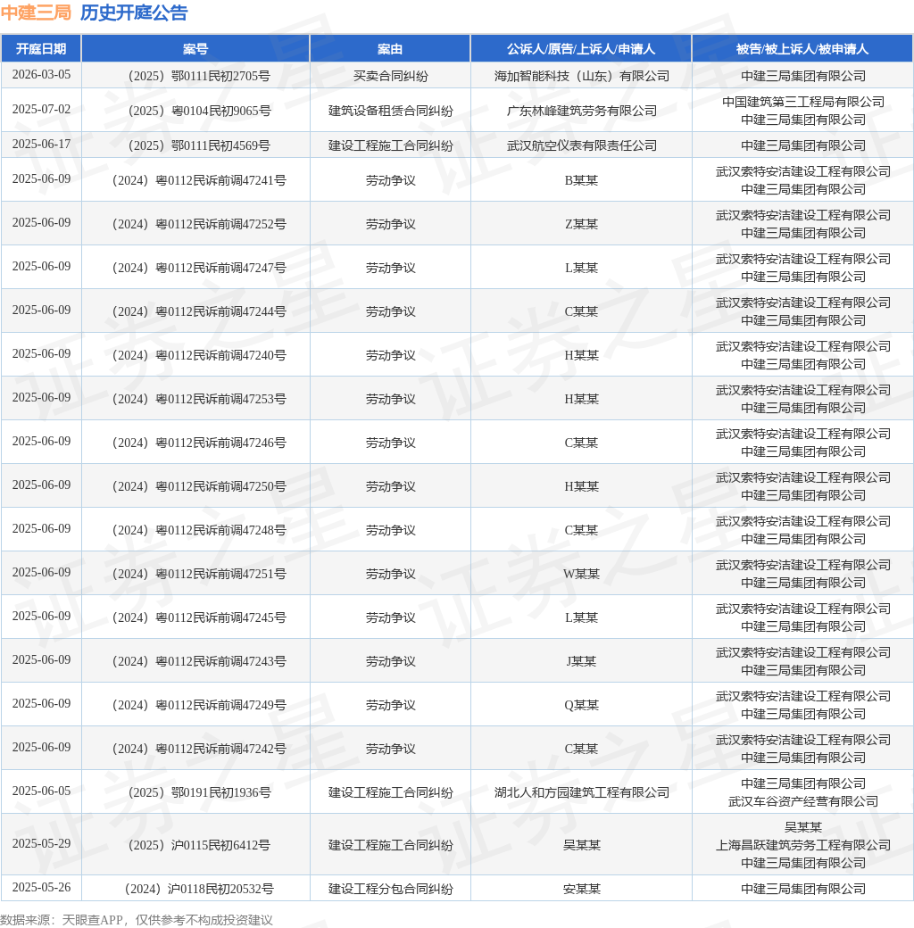
Task: Select plaintiff B某某
Action: point(581,180)
